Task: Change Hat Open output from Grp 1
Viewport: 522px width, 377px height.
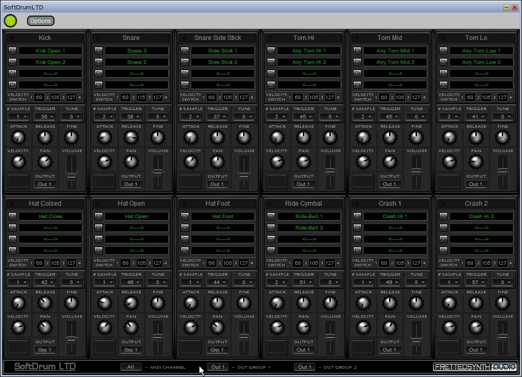Action: click(131, 349)
